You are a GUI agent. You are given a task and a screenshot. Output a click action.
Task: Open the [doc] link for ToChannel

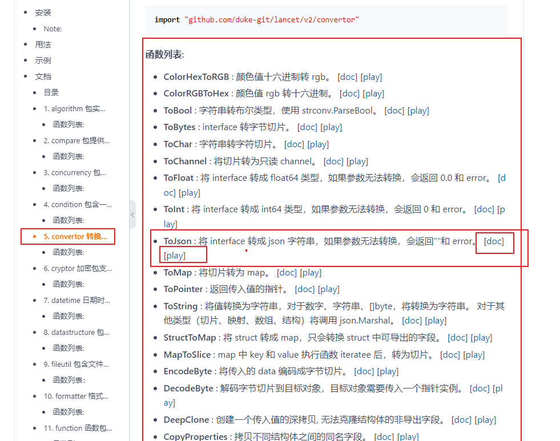click(x=333, y=161)
